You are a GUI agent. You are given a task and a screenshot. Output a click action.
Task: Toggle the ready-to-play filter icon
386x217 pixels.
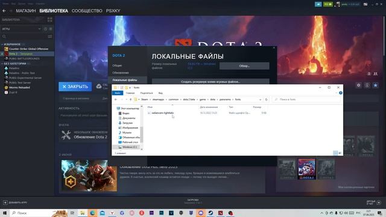point(51,29)
